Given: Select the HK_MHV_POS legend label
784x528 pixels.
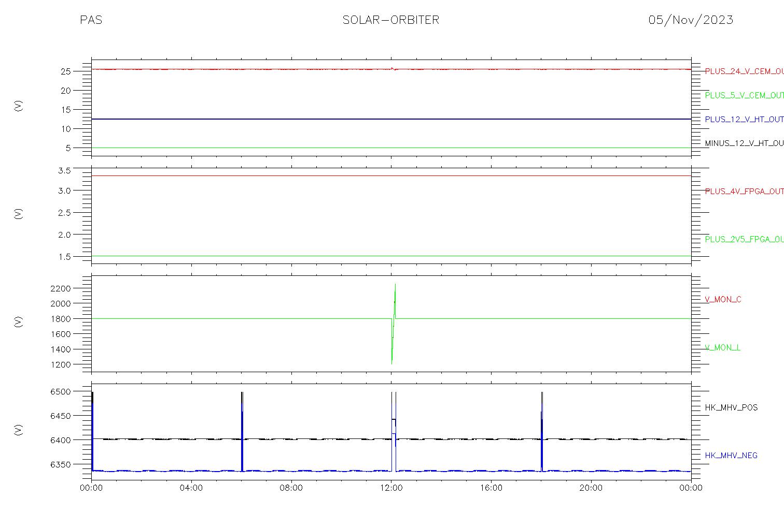Looking at the screenshot, I should 731,408.
